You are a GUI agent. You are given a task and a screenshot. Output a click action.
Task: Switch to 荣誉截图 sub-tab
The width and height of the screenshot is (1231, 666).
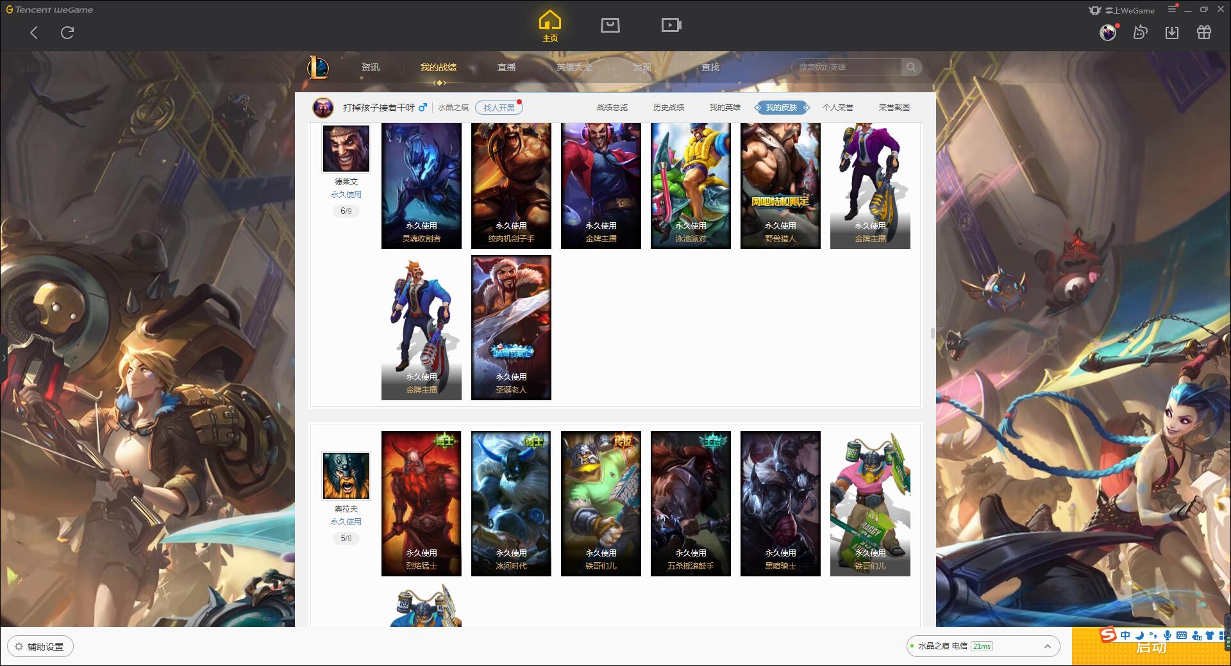894,108
